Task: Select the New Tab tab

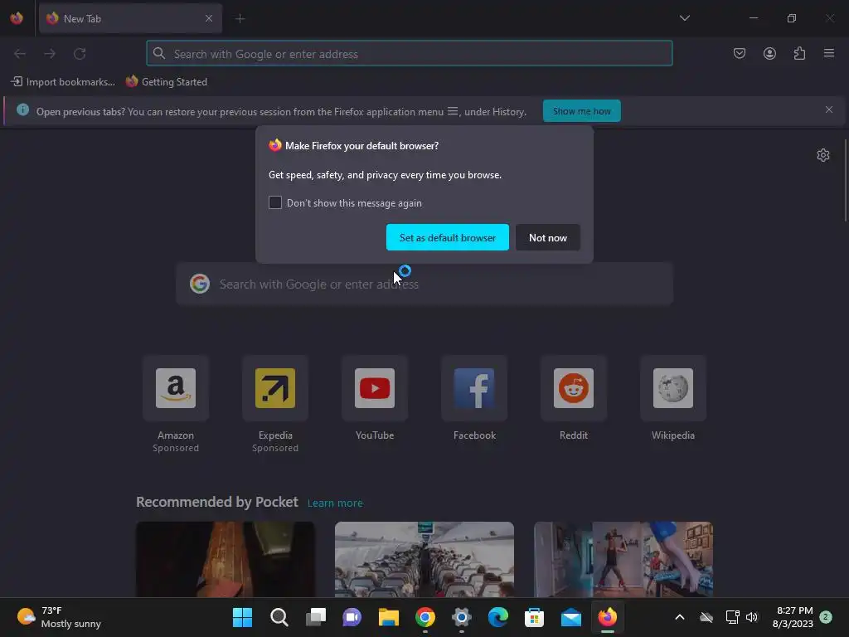Action: [130, 18]
